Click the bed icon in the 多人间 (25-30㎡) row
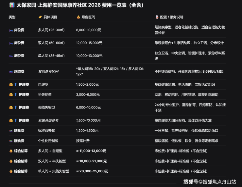242x187 pixels. (x=11, y=30)
